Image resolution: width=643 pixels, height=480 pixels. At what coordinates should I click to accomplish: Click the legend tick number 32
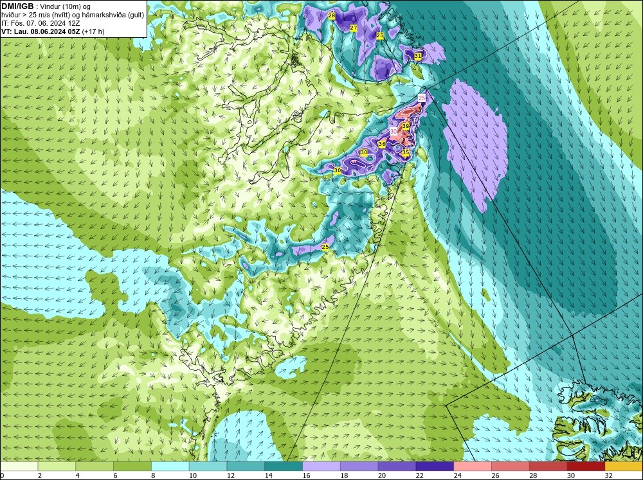(609, 476)
